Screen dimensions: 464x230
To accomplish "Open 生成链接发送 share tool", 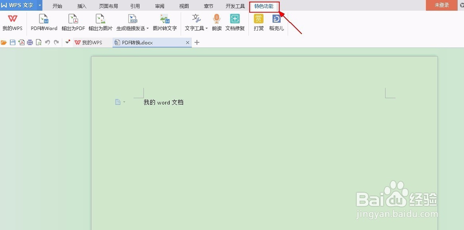I will pyautogui.click(x=132, y=22).
